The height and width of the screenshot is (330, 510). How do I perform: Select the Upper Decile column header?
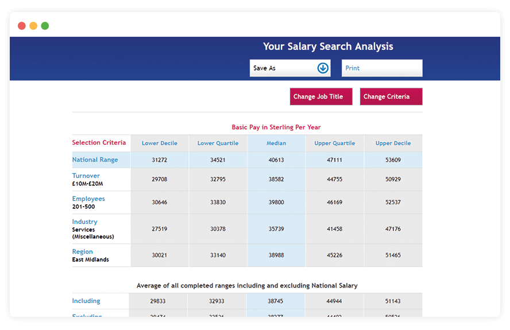click(393, 143)
